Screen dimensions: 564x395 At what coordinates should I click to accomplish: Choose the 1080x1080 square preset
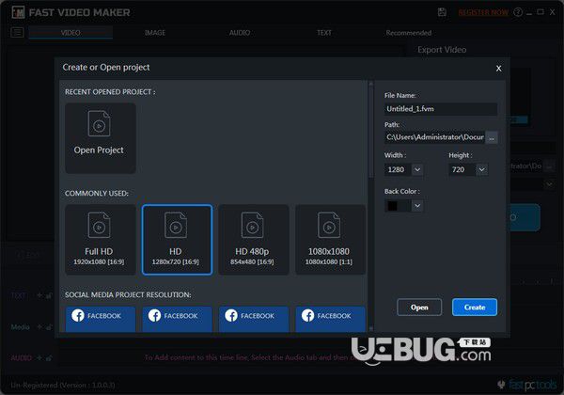coord(330,240)
